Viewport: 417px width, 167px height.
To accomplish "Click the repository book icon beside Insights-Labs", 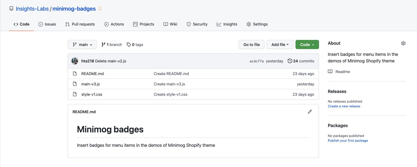I will click(x=11, y=9).
